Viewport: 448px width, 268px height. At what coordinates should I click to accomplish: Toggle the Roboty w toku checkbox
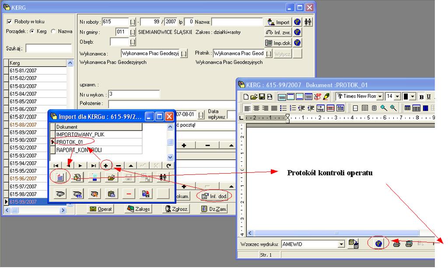pyautogui.click(x=10, y=21)
